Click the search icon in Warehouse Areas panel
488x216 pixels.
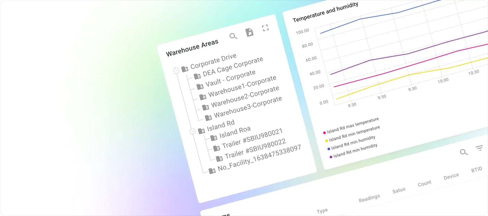(x=233, y=36)
